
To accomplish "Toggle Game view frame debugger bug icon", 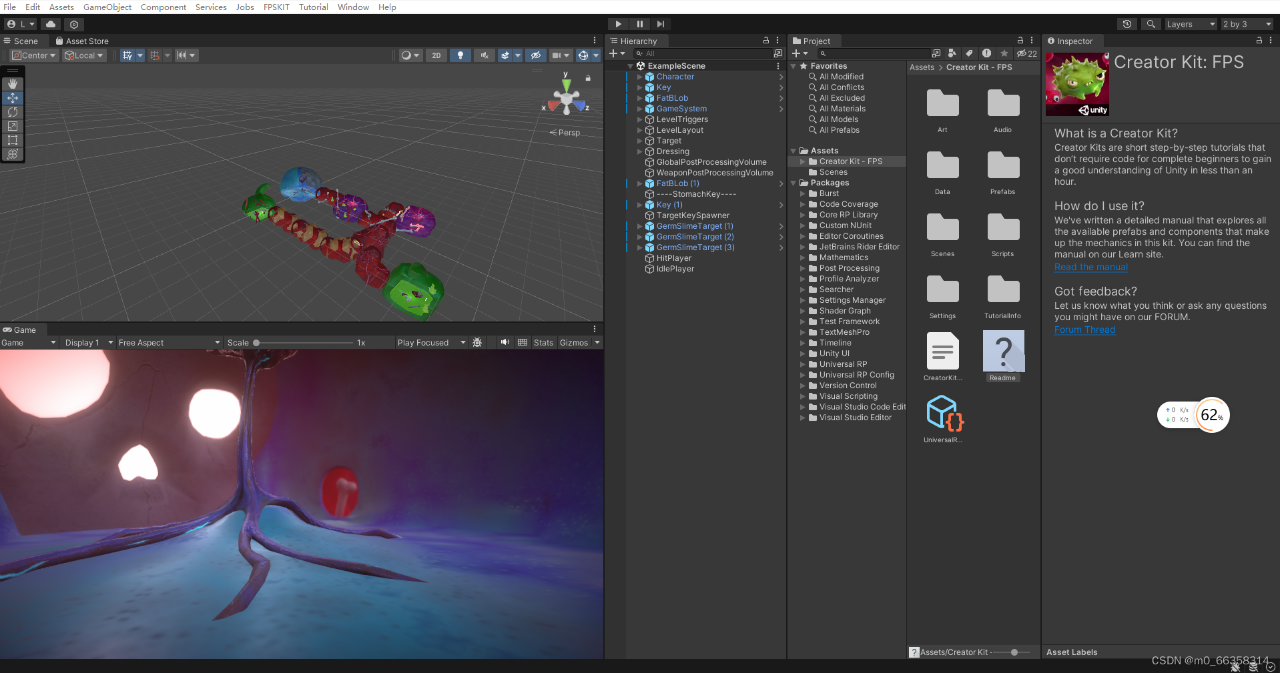I will tap(477, 342).
